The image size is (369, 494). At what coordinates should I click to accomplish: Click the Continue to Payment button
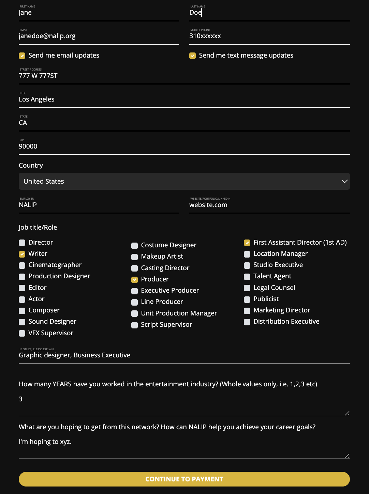pos(184,479)
